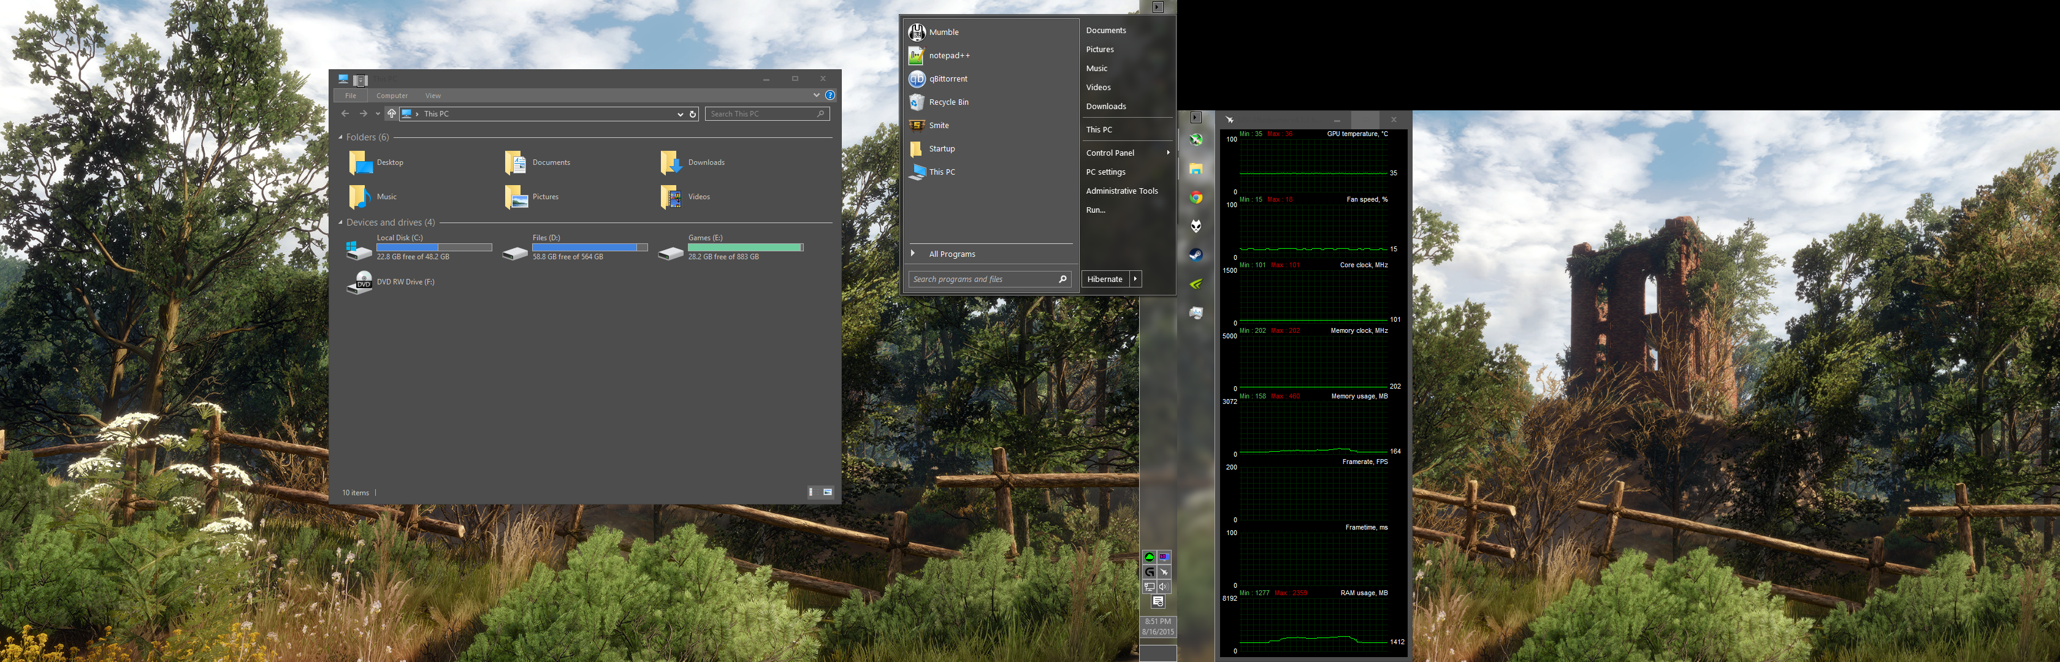Click the MSI Afterburner taskbar icon
The height and width of the screenshot is (662, 2060).
(x=1196, y=140)
